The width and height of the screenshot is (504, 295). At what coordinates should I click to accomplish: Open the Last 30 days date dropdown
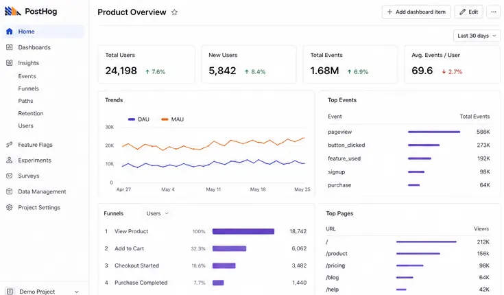477,36
